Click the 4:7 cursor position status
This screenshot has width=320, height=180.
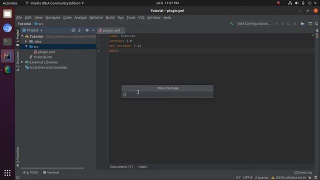click(238, 178)
